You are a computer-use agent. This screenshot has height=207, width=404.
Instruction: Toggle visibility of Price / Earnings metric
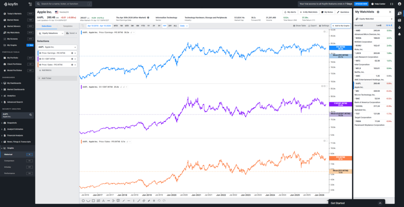coord(40,53)
